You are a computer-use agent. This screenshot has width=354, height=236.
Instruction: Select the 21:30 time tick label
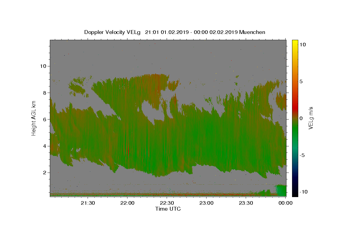[x=88, y=203]
